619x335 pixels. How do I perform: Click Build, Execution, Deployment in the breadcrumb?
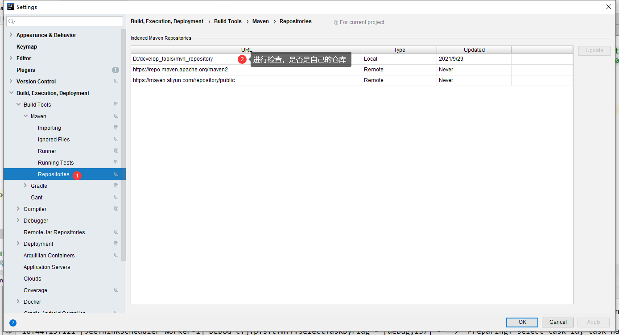pyautogui.click(x=167, y=21)
